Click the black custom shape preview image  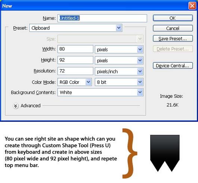coord(165,153)
